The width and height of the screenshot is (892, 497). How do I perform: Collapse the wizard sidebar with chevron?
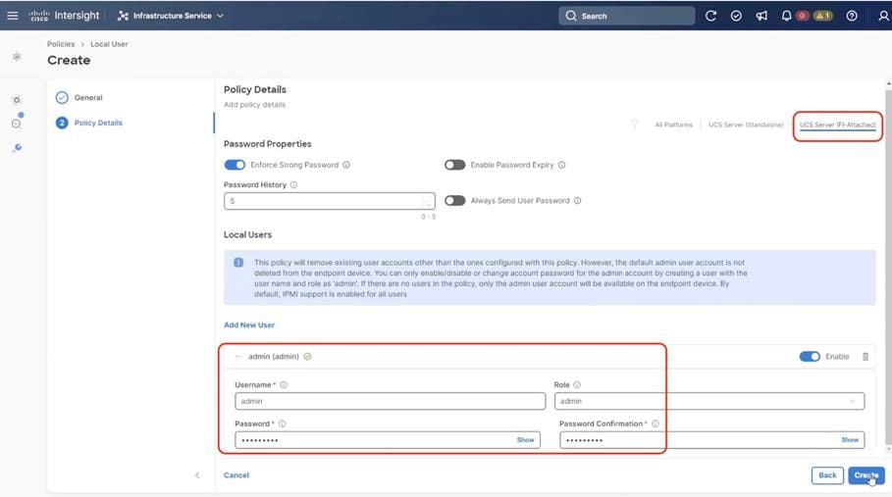[197, 475]
